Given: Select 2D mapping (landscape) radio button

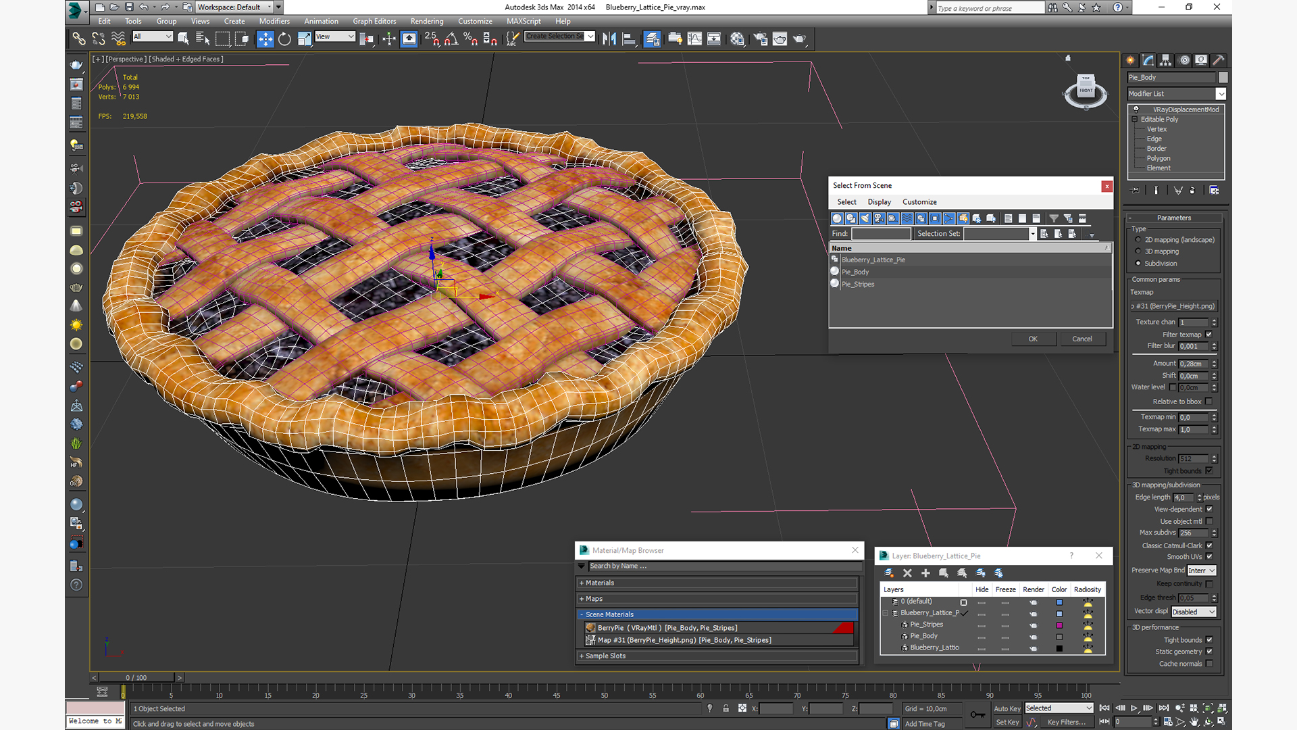Looking at the screenshot, I should pyautogui.click(x=1138, y=240).
